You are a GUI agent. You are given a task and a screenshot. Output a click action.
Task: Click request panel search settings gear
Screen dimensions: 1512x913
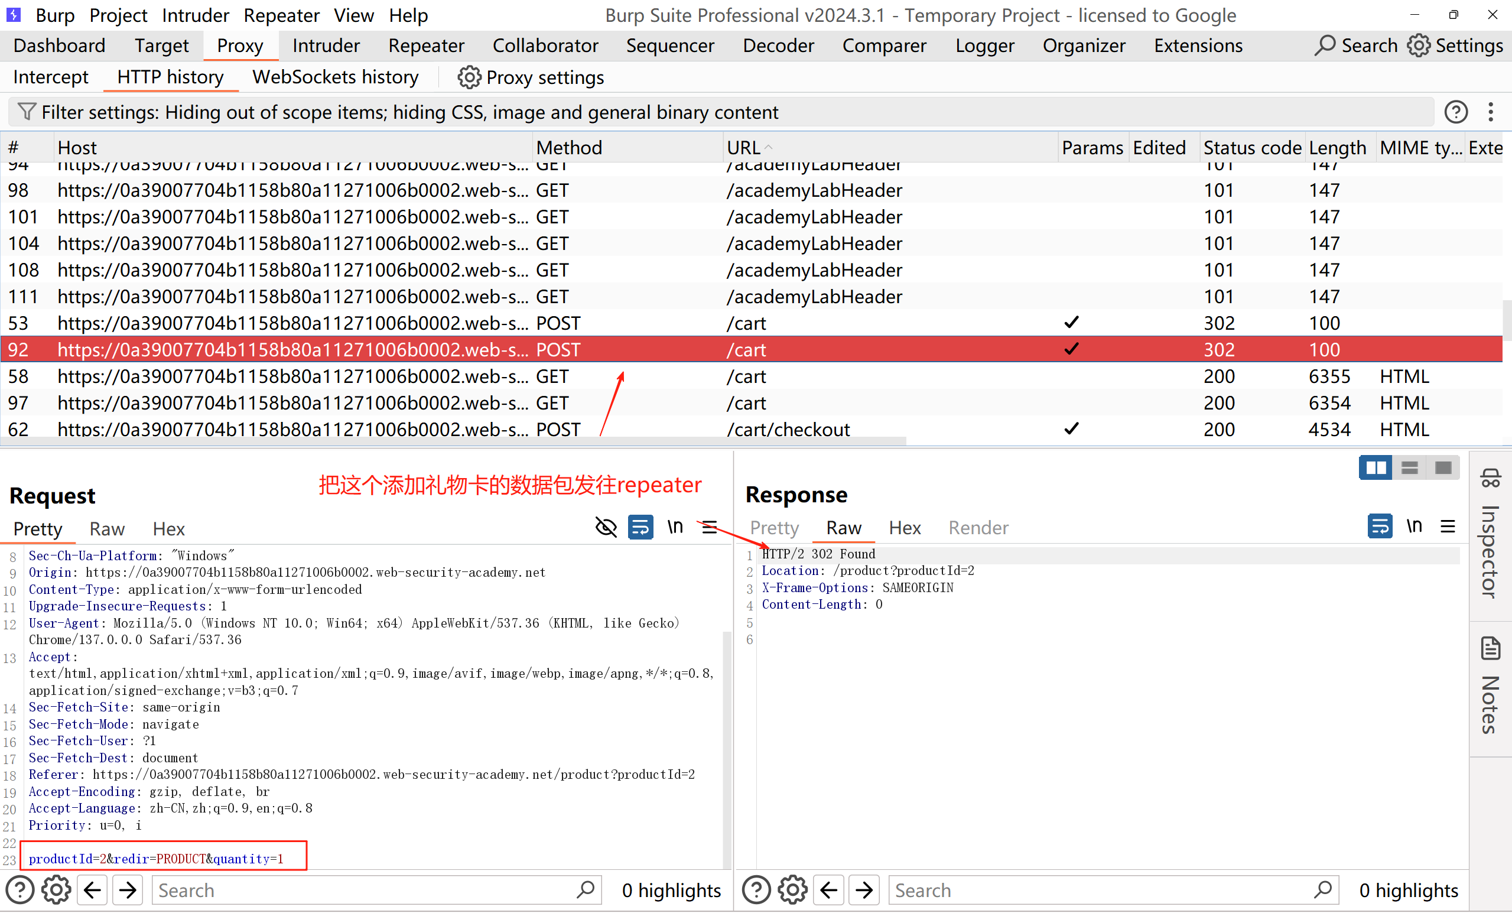56,891
